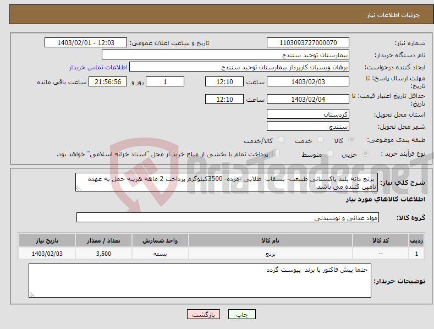Toggle the Islamic treasury bonds payment checkbox
434x329 pixels.
(276, 153)
